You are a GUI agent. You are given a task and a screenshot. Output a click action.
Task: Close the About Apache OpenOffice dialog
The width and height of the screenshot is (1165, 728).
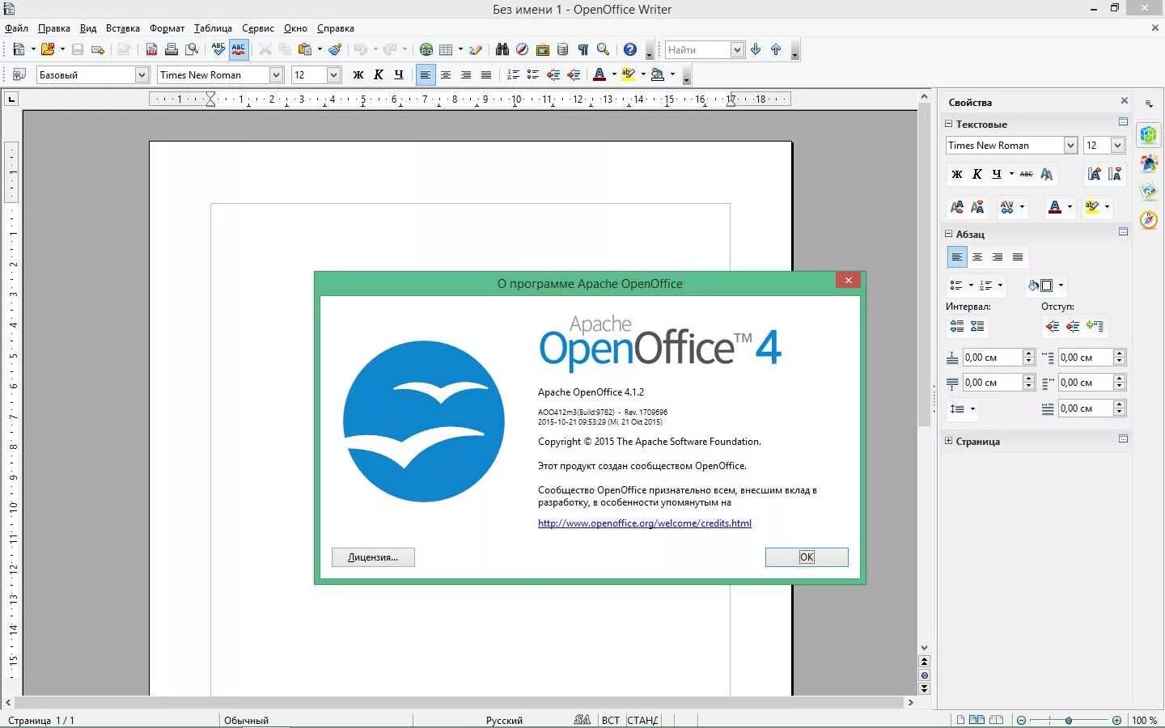(x=848, y=280)
